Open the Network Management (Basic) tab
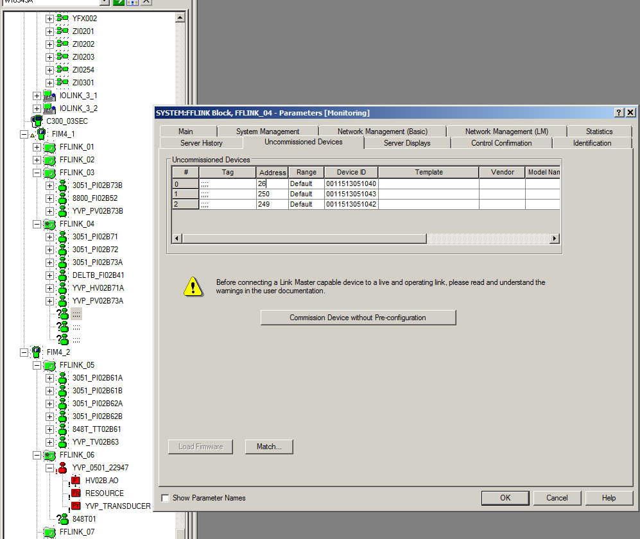This screenshot has width=640, height=539. [382, 131]
